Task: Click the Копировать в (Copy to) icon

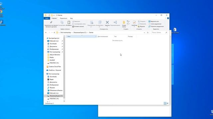Action: [100, 22]
